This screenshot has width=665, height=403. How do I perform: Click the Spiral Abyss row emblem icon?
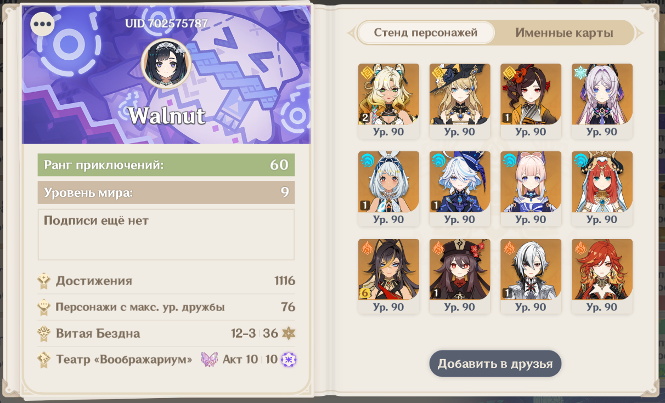(x=44, y=334)
